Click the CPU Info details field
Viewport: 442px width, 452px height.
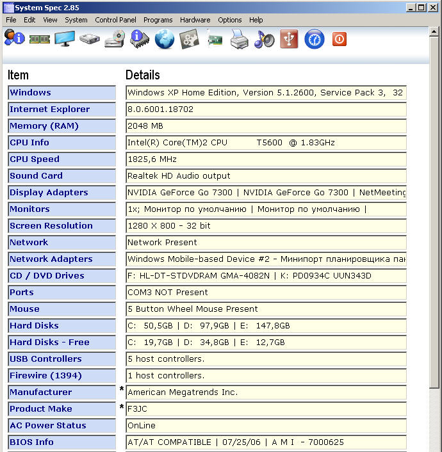266,143
